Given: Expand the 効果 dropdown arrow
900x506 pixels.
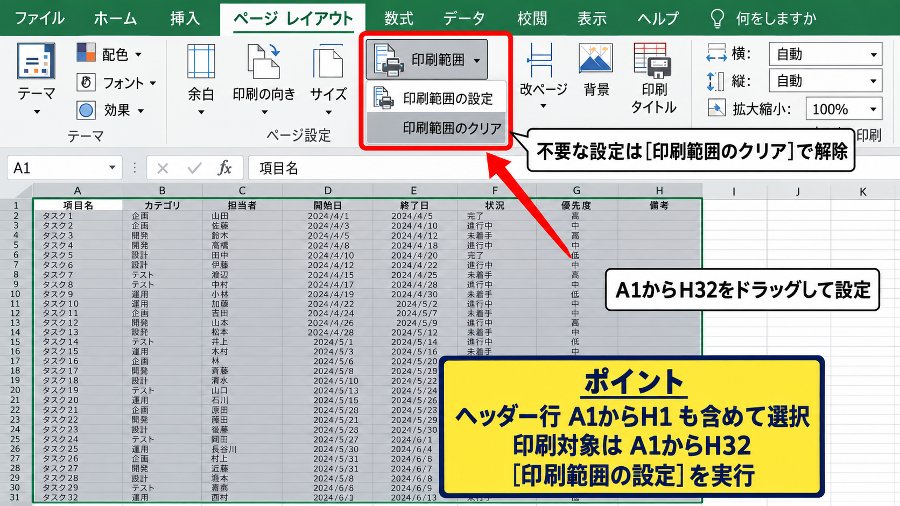Looking at the screenshot, I should coord(140,111).
